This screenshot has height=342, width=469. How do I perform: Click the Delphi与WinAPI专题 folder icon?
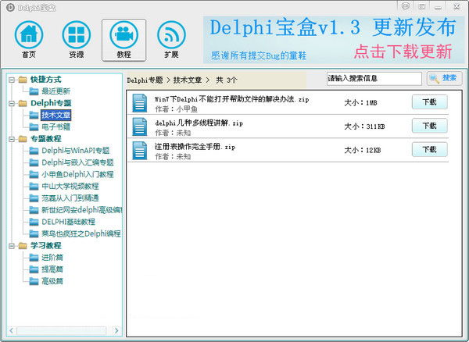coord(34,151)
